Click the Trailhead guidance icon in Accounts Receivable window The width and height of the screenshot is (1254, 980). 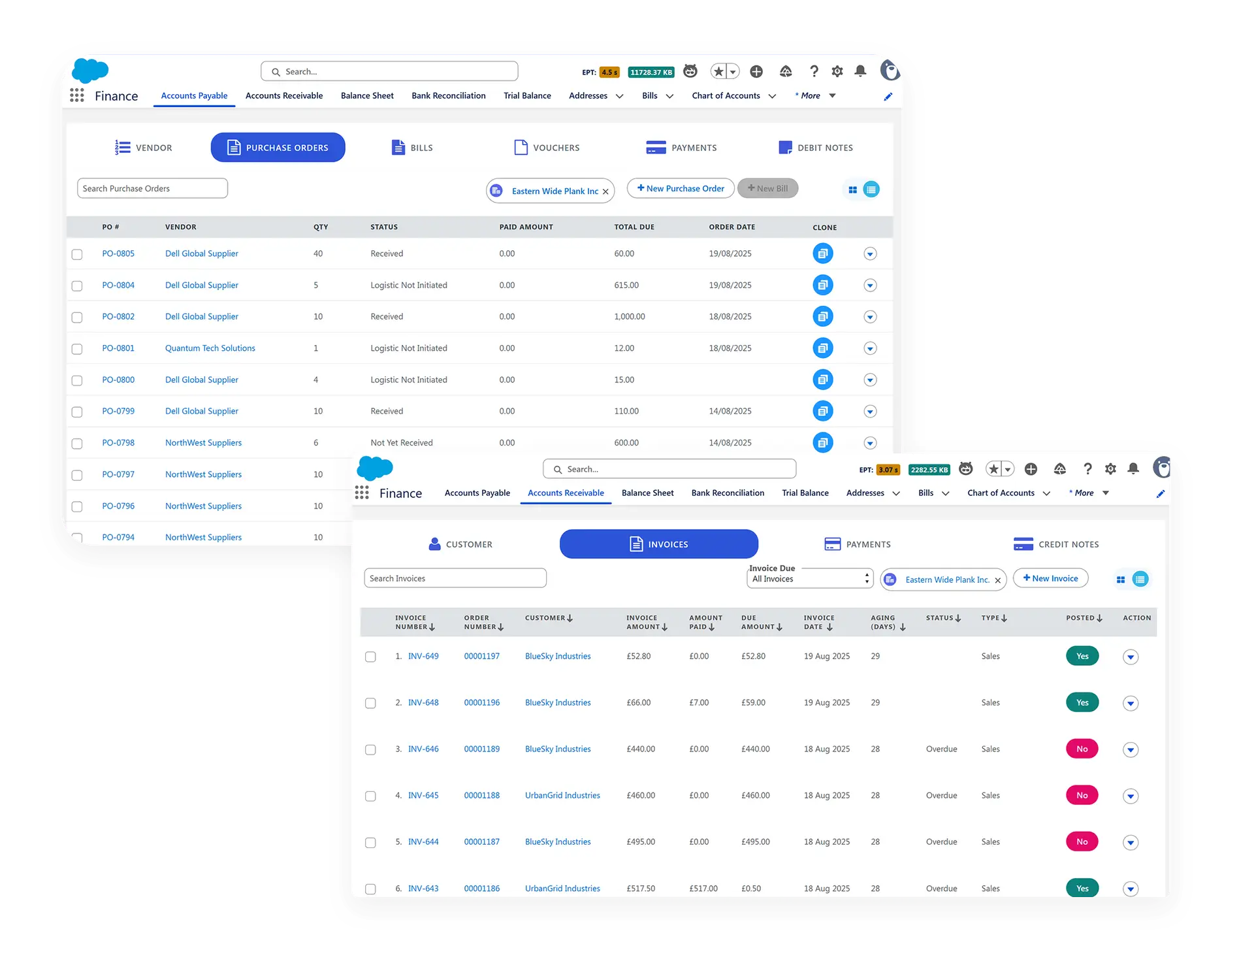click(x=1060, y=468)
